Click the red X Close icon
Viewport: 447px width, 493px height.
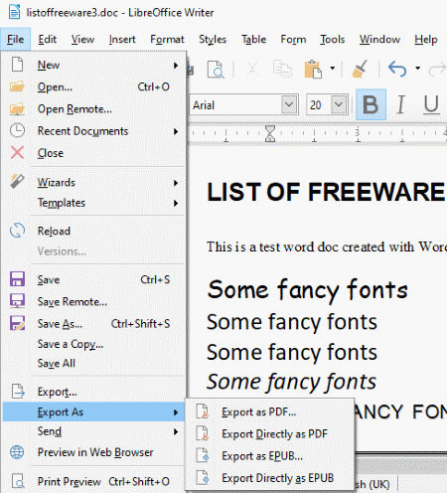(x=17, y=153)
